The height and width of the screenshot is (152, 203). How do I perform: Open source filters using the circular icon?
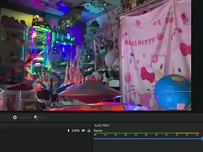pos(36,117)
